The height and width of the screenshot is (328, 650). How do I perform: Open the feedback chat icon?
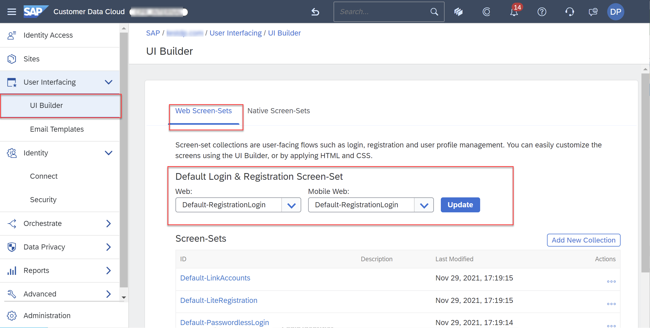593,12
